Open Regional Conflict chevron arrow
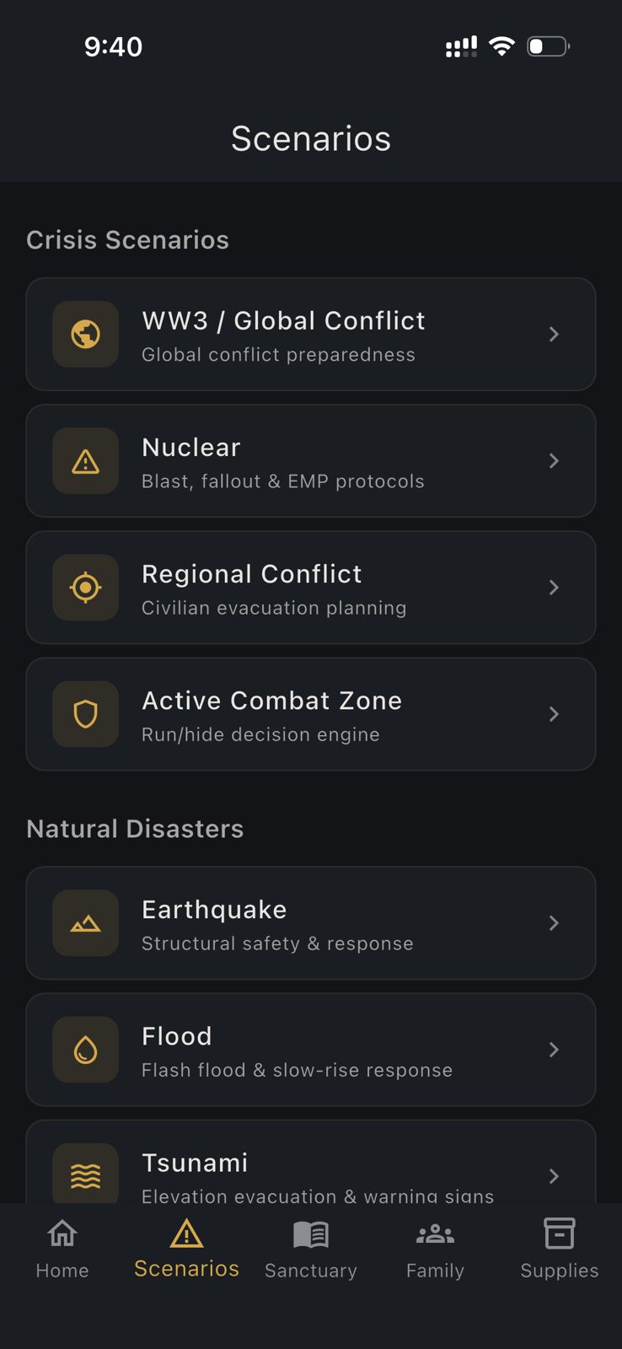622x1349 pixels. click(x=554, y=588)
